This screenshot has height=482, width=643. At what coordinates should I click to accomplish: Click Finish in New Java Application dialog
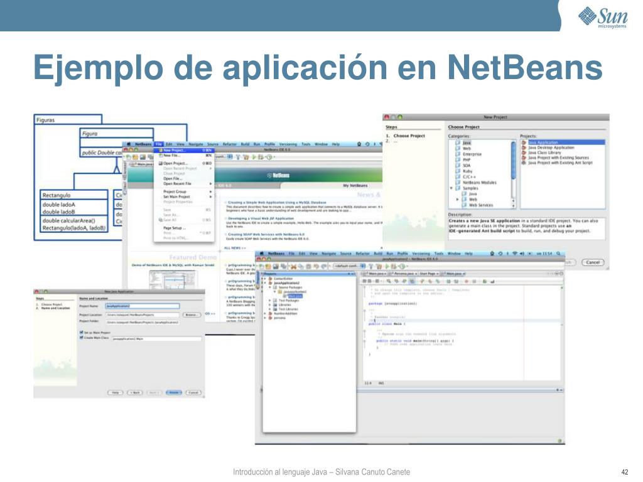coord(174,393)
